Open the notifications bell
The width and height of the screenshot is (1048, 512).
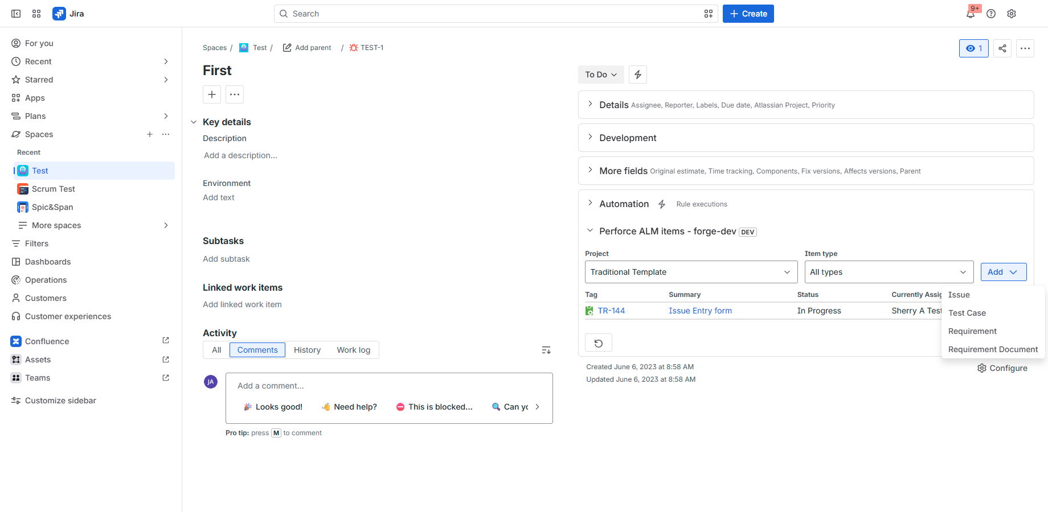tap(971, 14)
